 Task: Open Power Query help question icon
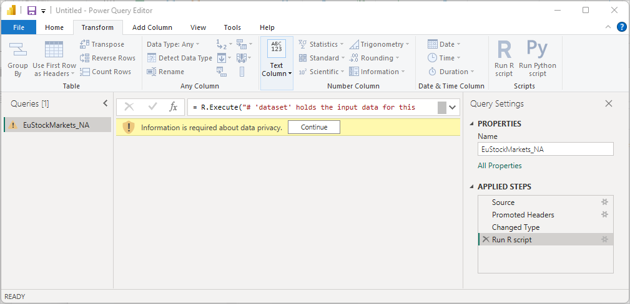click(x=621, y=27)
